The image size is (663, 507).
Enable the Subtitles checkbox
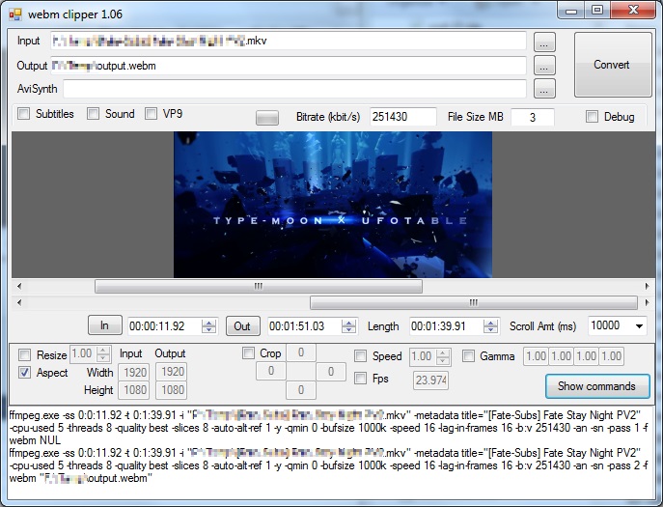[24, 113]
